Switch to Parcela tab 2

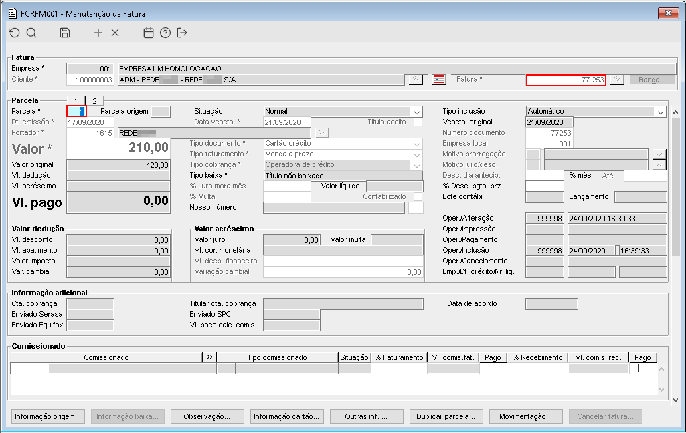tap(94, 100)
